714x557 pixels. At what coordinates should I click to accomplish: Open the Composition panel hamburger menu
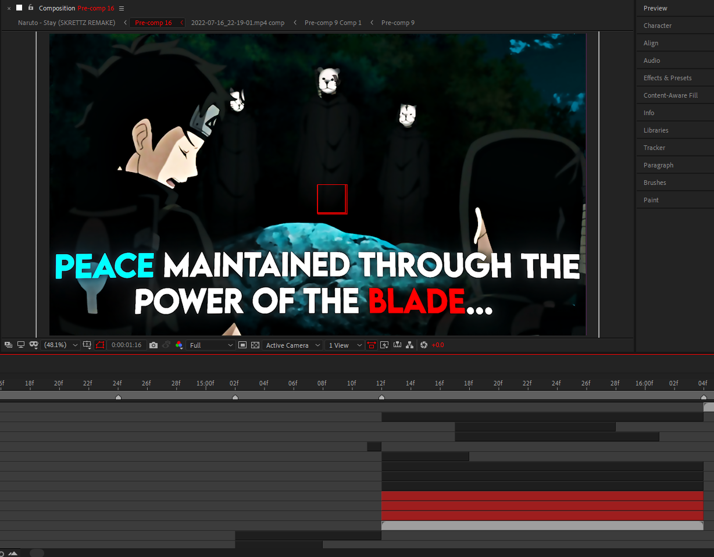coord(121,8)
